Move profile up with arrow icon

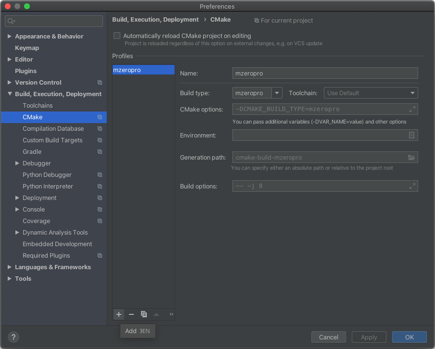coord(156,314)
